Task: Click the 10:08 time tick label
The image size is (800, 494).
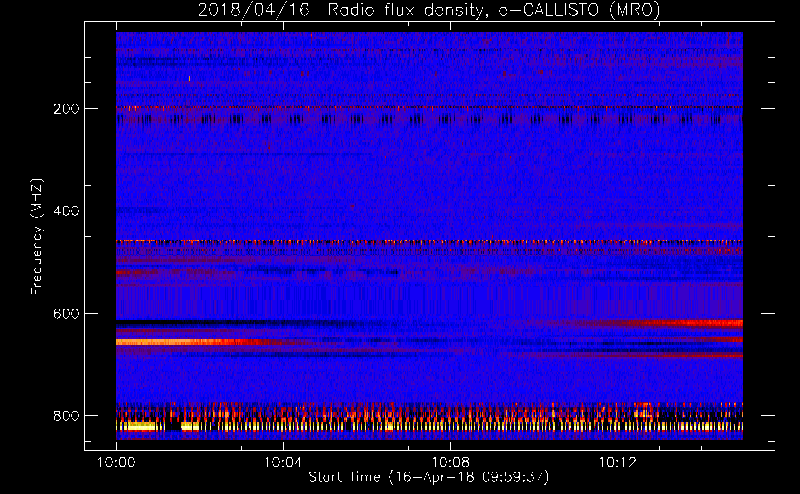Action: point(450,462)
